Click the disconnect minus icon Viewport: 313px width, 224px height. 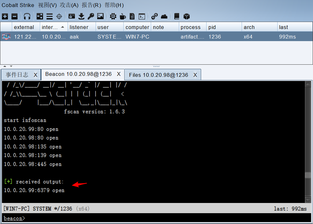coord(14,16)
